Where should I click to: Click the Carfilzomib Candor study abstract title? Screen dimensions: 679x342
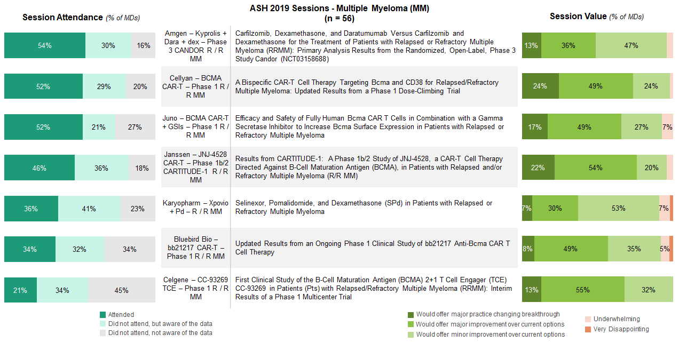(x=375, y=46)
